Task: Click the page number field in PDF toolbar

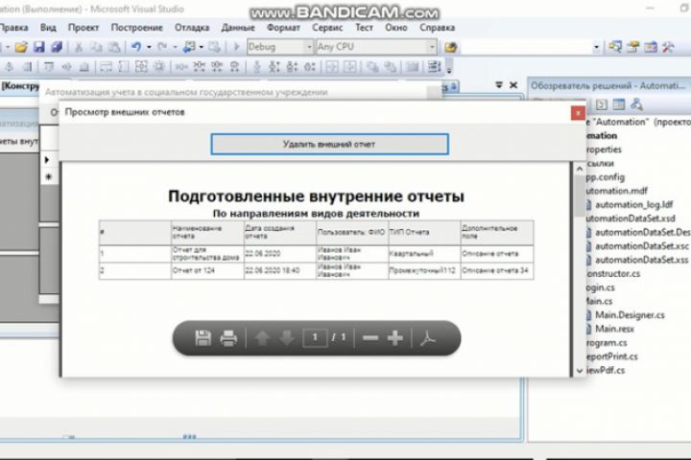Action: [x=315, y=337]
